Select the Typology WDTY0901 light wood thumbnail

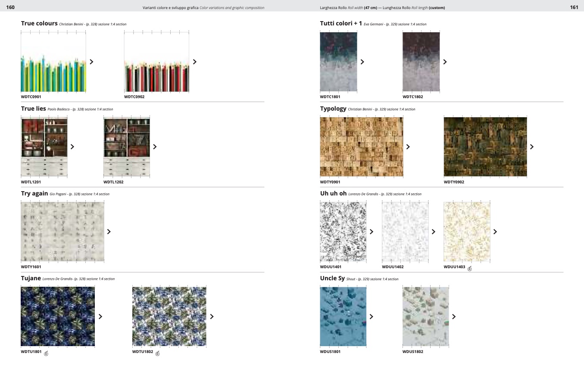tap(362, 147)
